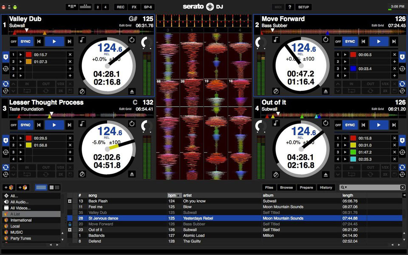The image size is (408, 255).
Task: Eject the track from the Out of it deck
Action: click(326, 175)
